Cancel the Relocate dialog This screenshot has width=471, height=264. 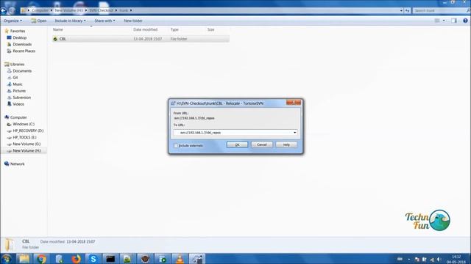(262, 144)
